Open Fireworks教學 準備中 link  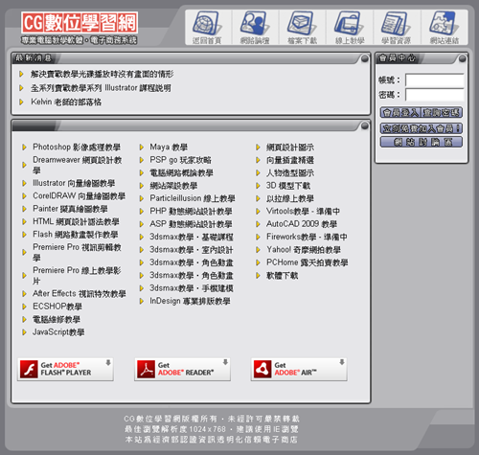(307, 237)
